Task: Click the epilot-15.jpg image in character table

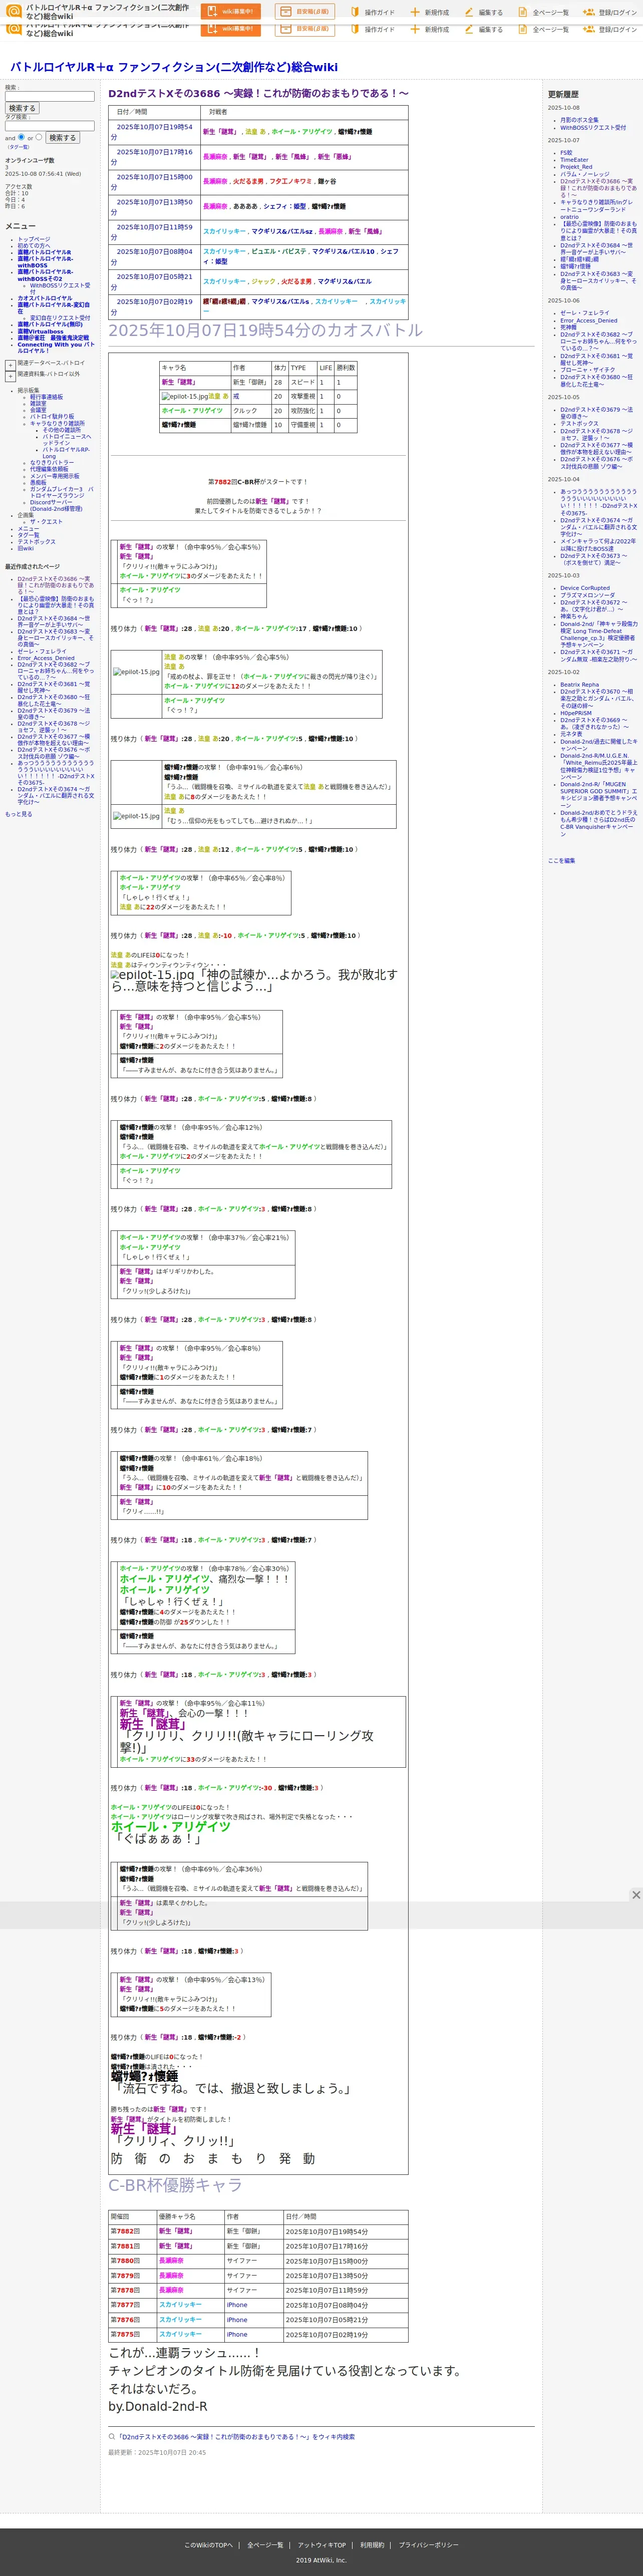Action: pyautogui.click(x=185, y=396)
